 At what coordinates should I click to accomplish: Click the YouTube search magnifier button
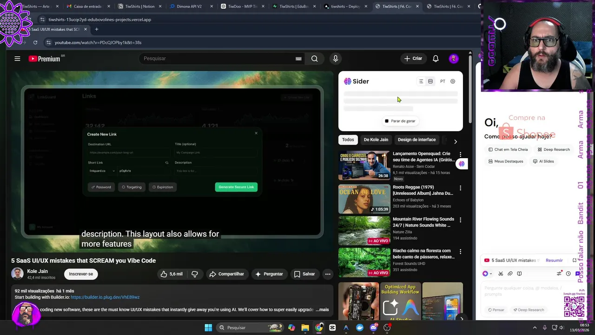click(315, 59)
